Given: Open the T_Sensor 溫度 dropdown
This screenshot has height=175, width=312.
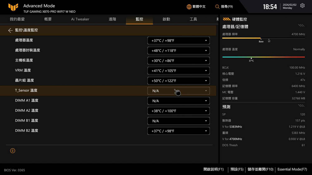Looking at the screenshot, I should click(178, 91).
